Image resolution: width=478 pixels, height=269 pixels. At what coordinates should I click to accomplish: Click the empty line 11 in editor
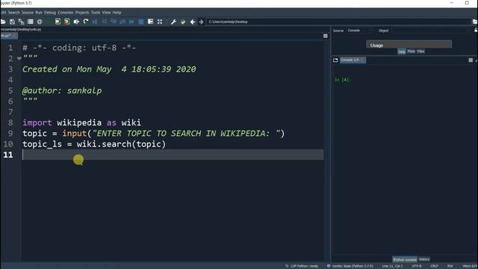[173, 155]
